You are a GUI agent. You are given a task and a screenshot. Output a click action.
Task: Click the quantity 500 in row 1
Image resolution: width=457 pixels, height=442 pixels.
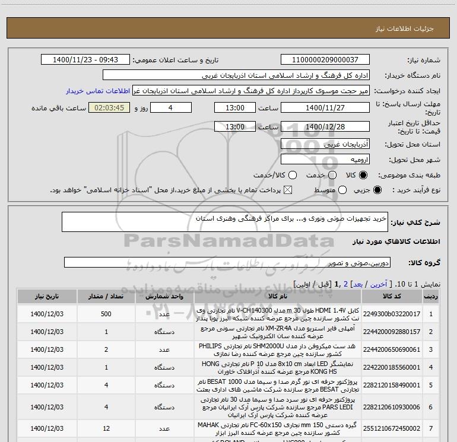point(106,314)
